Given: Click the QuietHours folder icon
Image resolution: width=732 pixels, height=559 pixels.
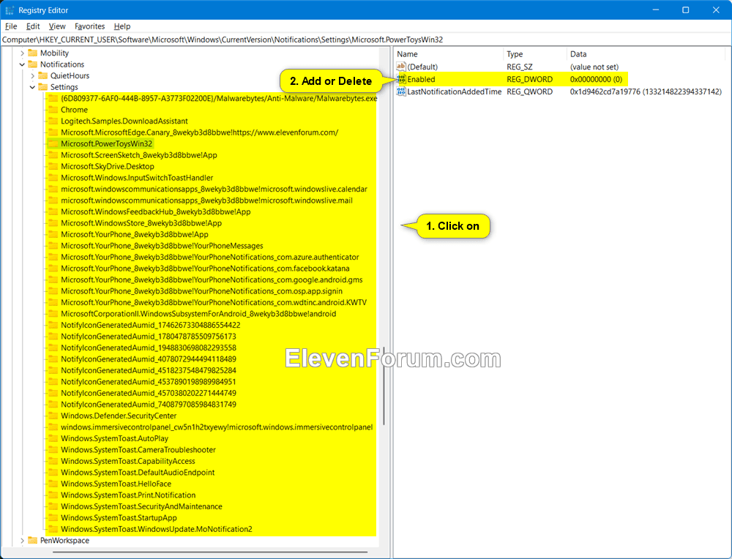Looking at the screenshot, I should [43, 75].
